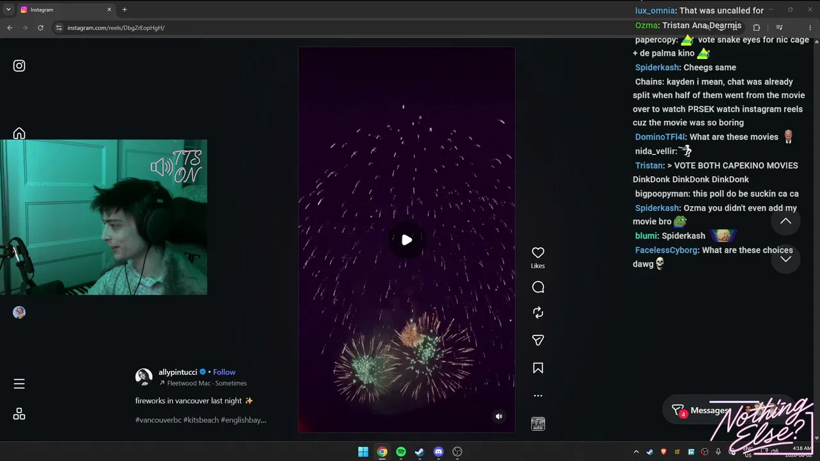Click chat username papercopy
This screenshot has width=820, height=461.
(655, 40)
